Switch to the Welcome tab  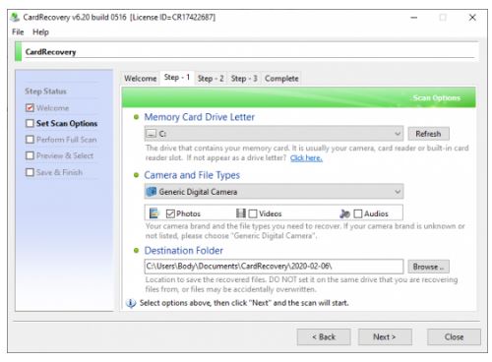point(141,79)
